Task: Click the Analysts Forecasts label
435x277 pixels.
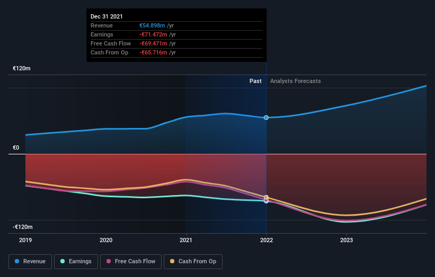Action: click(296, 81)
